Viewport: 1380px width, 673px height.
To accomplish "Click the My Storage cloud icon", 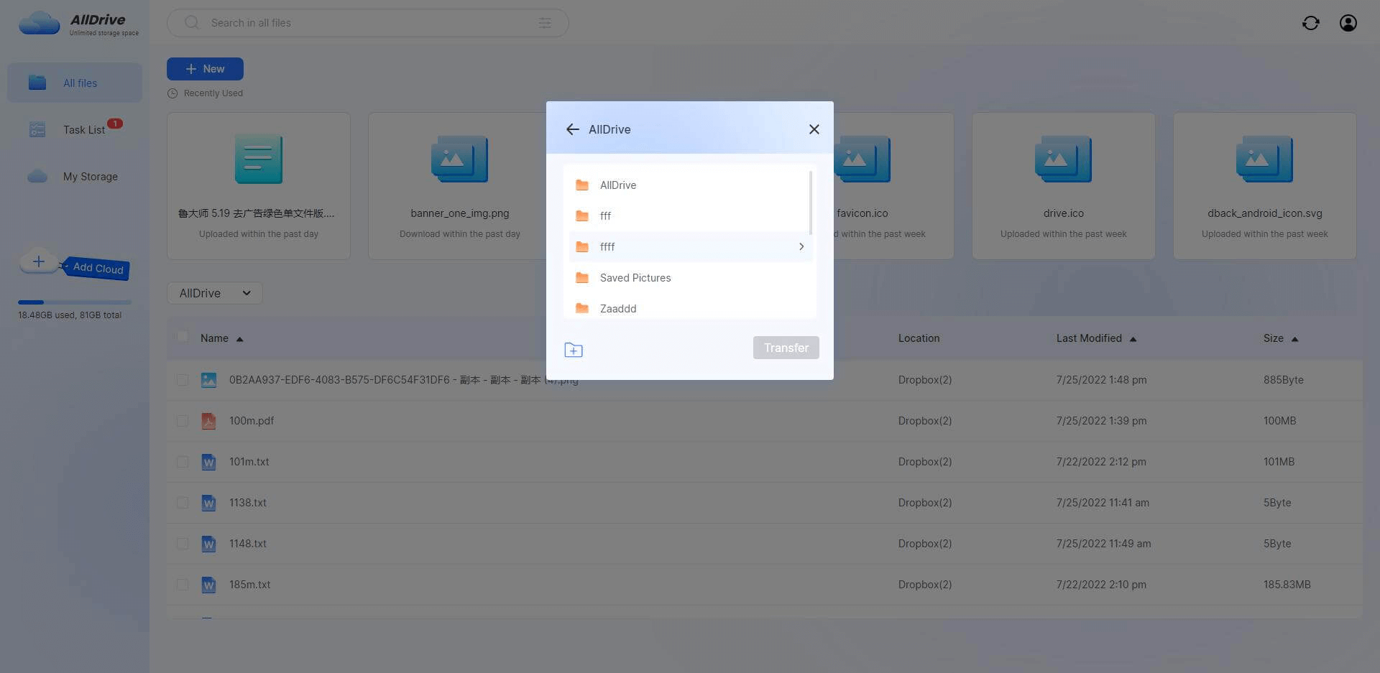I will [37, 176].
